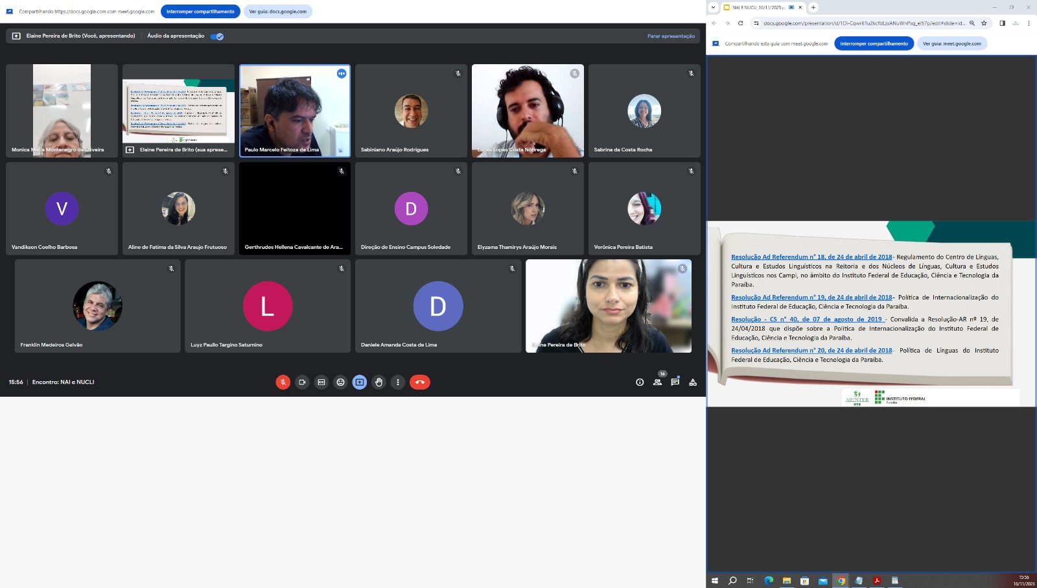This screenshot has width=1037, height=588.
Task: Open Chrome's three-dot browser menu
Action: [x=1029, y=23]
